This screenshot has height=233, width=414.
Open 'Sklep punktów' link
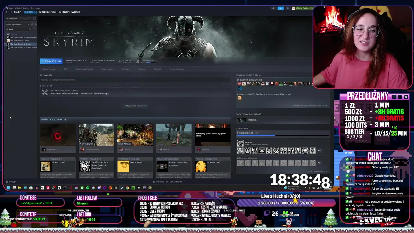[x=108, y=69]
